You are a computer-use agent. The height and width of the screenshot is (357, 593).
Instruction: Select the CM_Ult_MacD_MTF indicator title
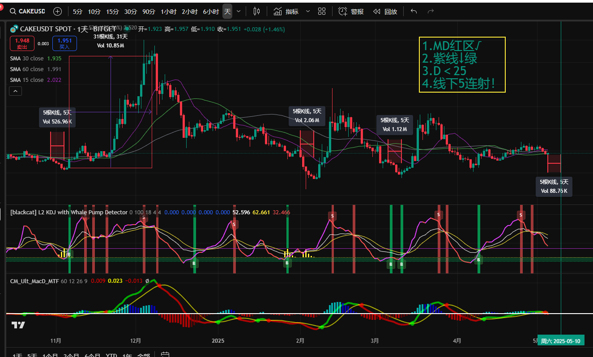[34, 281]
